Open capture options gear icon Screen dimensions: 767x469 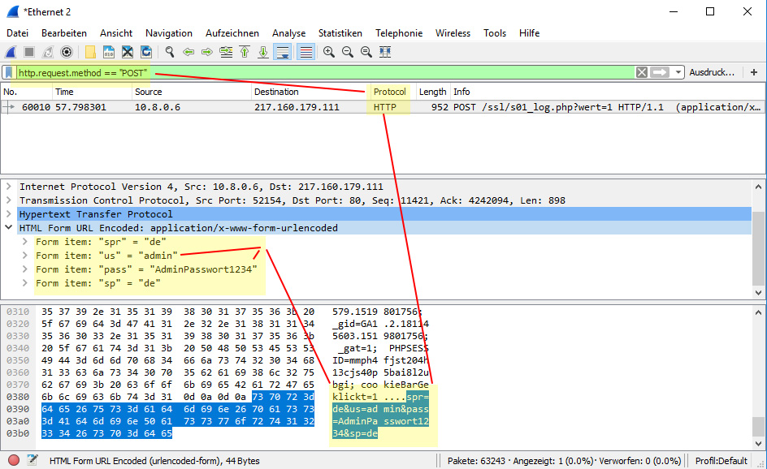pyautogui.click(x=67, y=52)
